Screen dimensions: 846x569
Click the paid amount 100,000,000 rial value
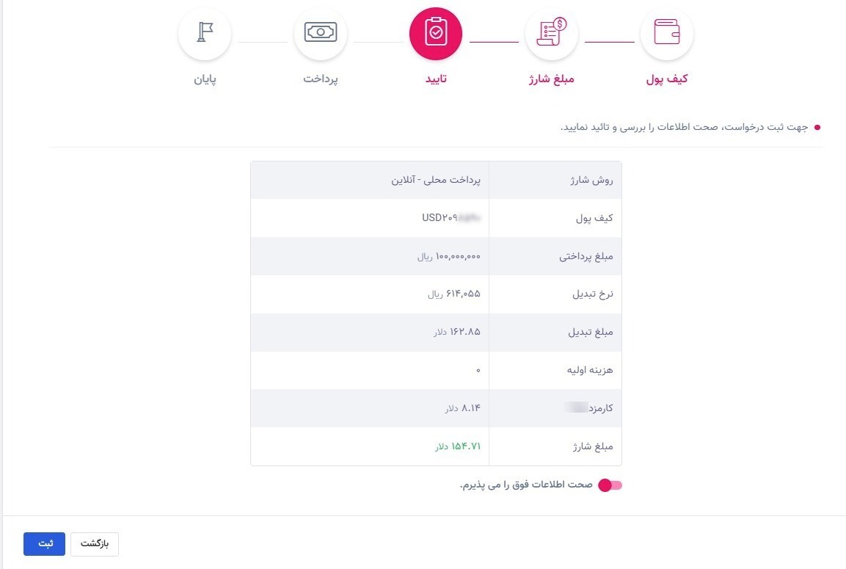[x=448, y=256]
